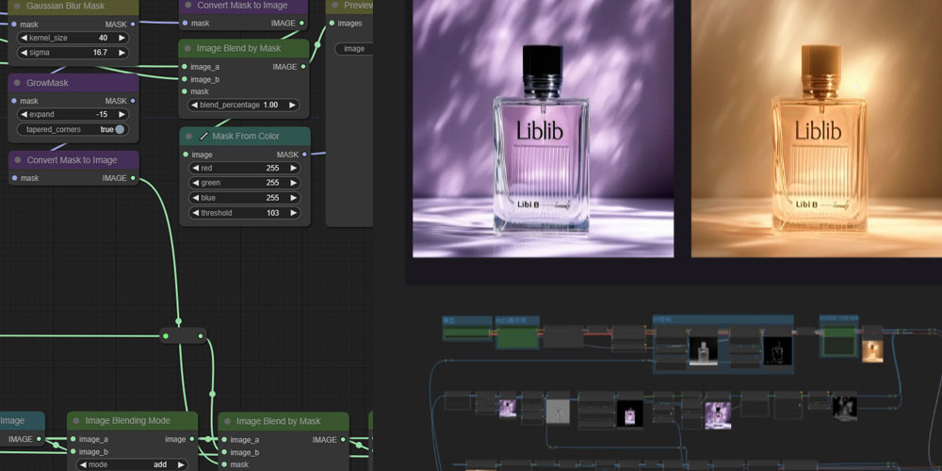Collapse the Mask From Color node dot
The width and height of the screenshot is (942, 471).
click(x=188, y=136)
